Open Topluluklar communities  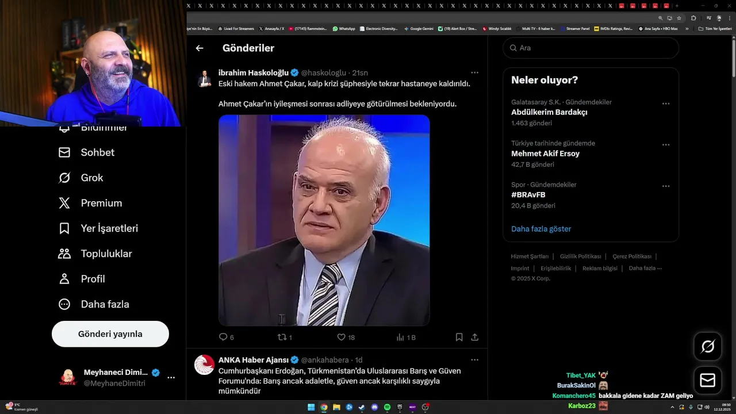(x=95, y=254)
